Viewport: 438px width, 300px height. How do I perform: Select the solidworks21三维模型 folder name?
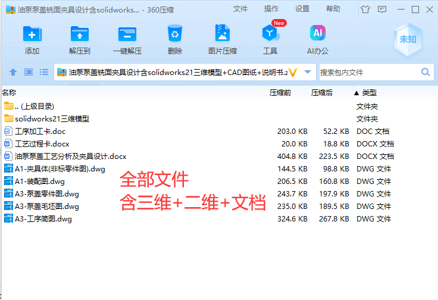(x=52, y=118)
